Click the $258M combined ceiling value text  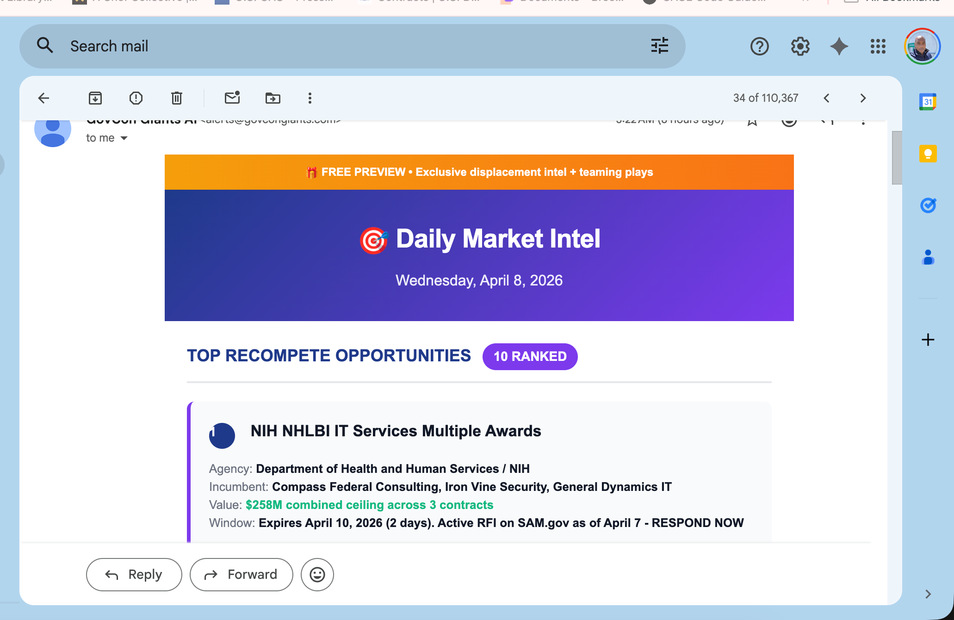(x=370, y=505)
